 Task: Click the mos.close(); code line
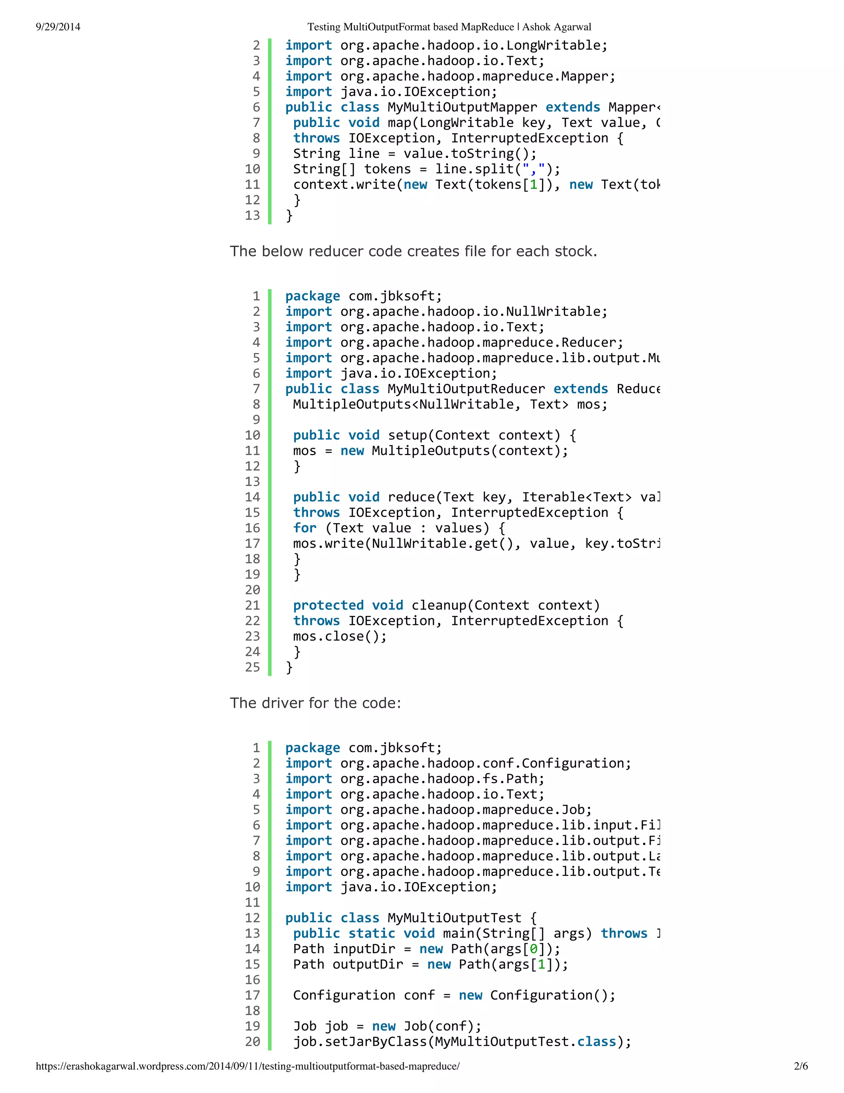pyautogui.click(x=340, y=636)
